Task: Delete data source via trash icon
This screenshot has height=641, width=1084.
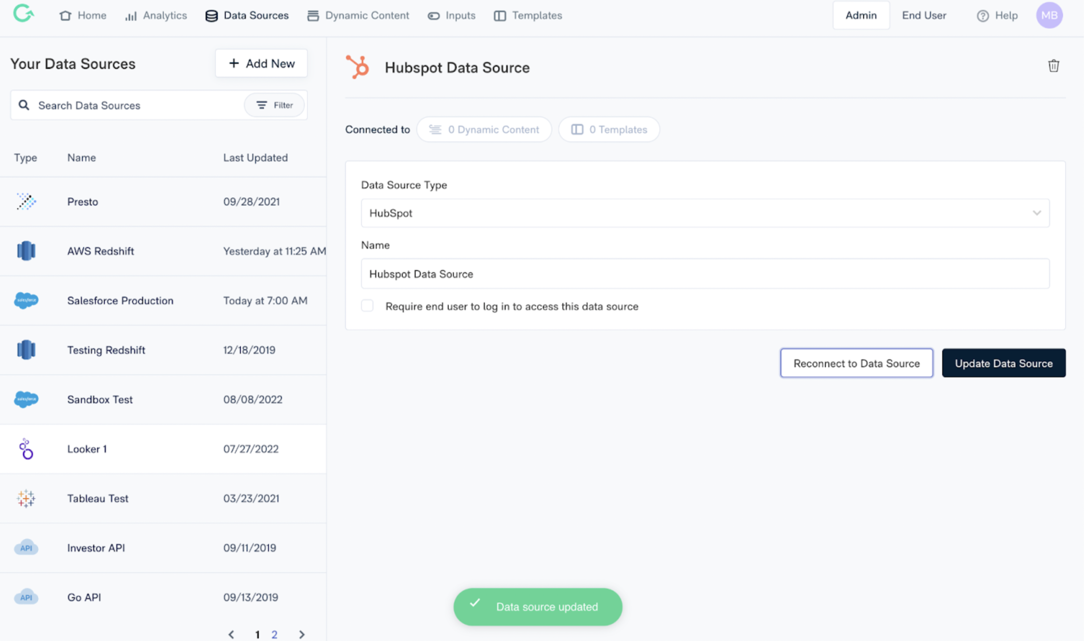Action: tap(1053, 66)
